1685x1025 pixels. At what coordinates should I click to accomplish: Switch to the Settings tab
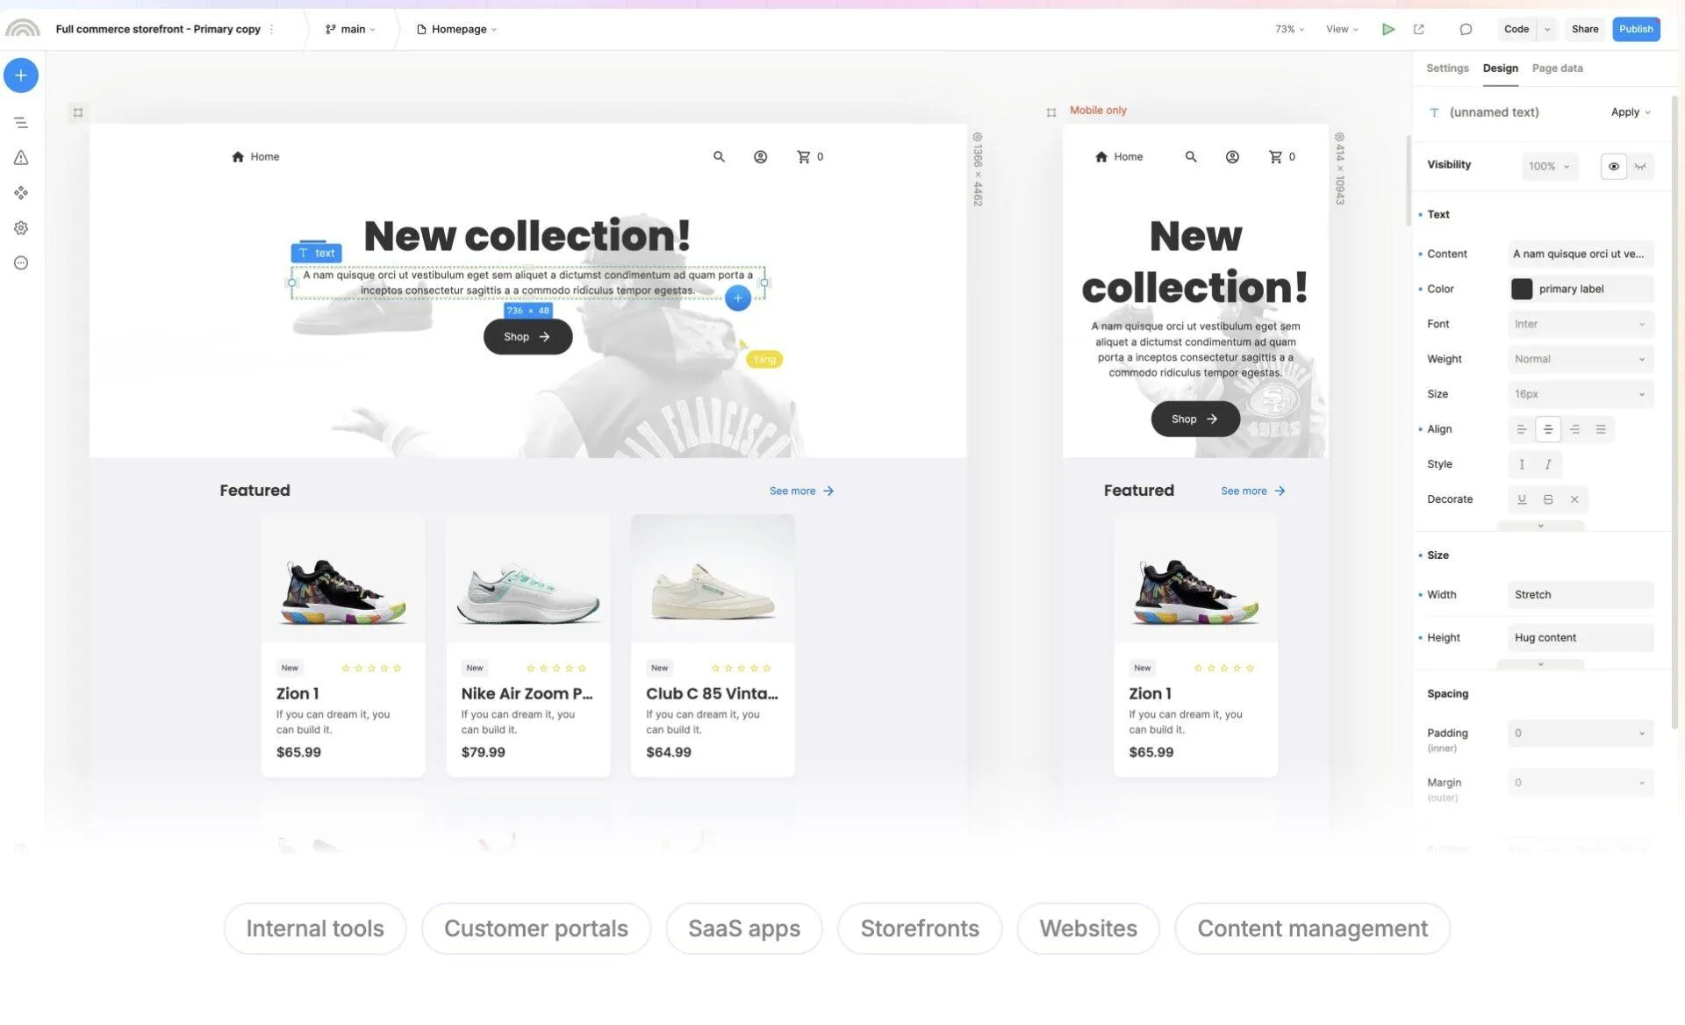pyautogui.click(x=1447, y=68)
